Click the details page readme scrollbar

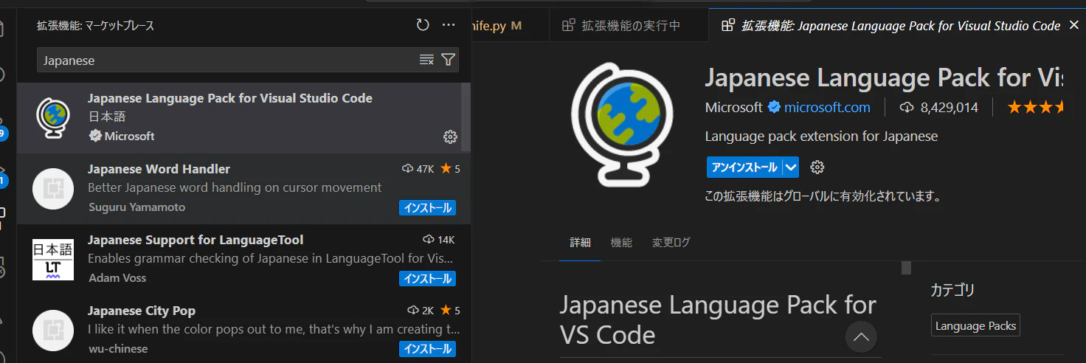click(906, 267)
